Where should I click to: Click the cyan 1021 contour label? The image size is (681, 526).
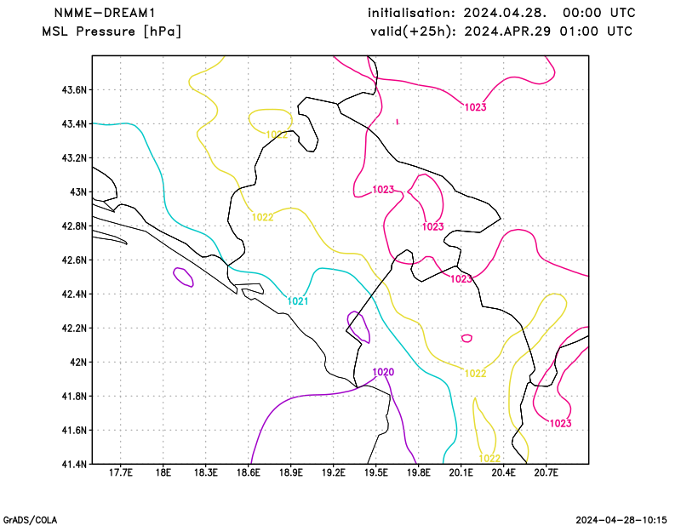(x=298, y=301)
